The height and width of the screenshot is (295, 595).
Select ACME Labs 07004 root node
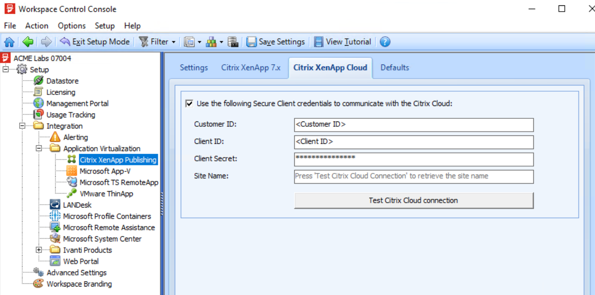(42, 58)
